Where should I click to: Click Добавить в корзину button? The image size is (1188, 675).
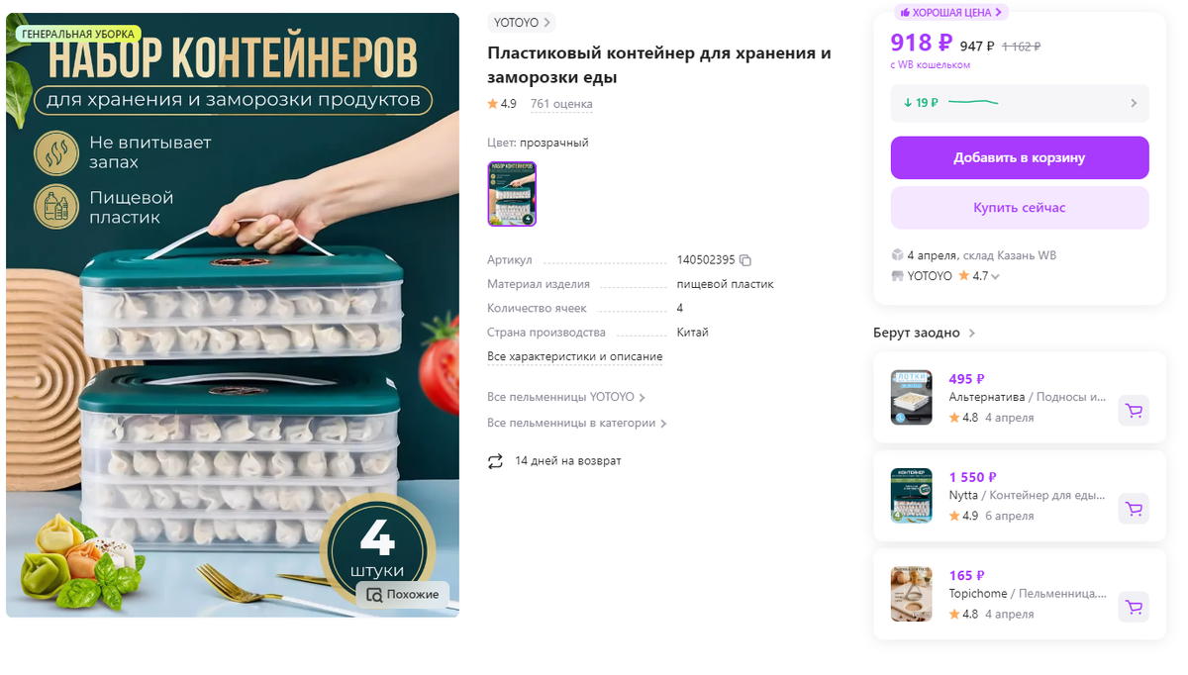tap(1020, 158)
